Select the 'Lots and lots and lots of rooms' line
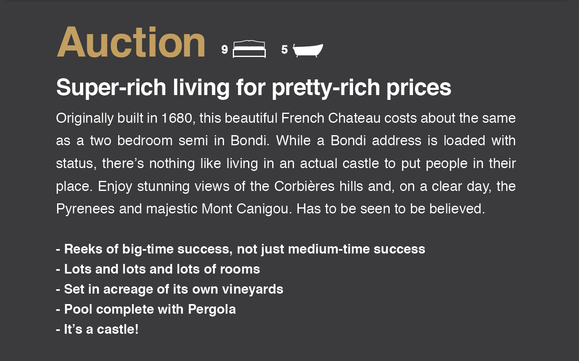Image resolution: width=579 pixels, height=361 pixels. point(158,269)
